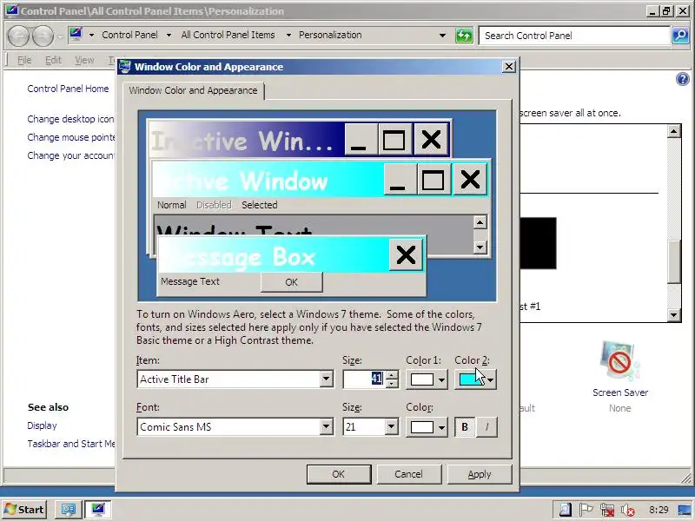Click the Change mouse pointers link

pyautogui.click(x=71, y=137)
